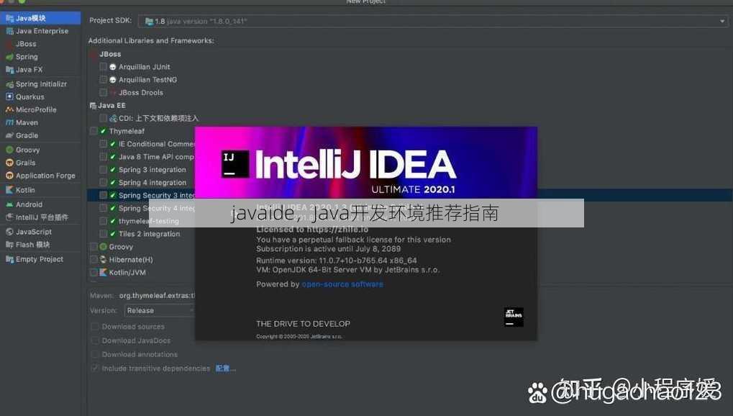Click the thymeleaf-testing row
The image size is (733, 416).
click(x=149, y=222)
